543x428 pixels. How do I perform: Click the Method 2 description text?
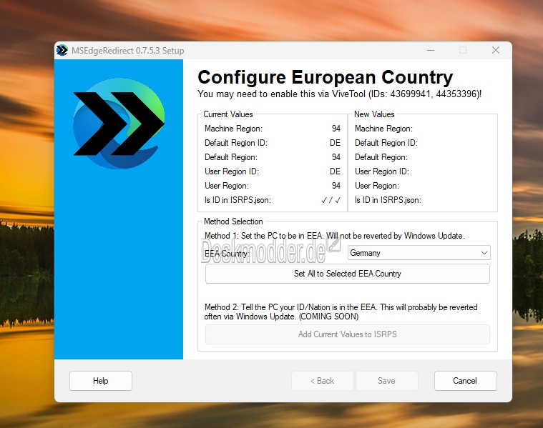[x=341, y=312]
